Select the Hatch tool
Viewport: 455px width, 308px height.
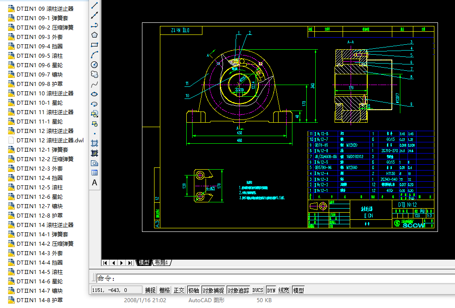(x=94, y=143)
